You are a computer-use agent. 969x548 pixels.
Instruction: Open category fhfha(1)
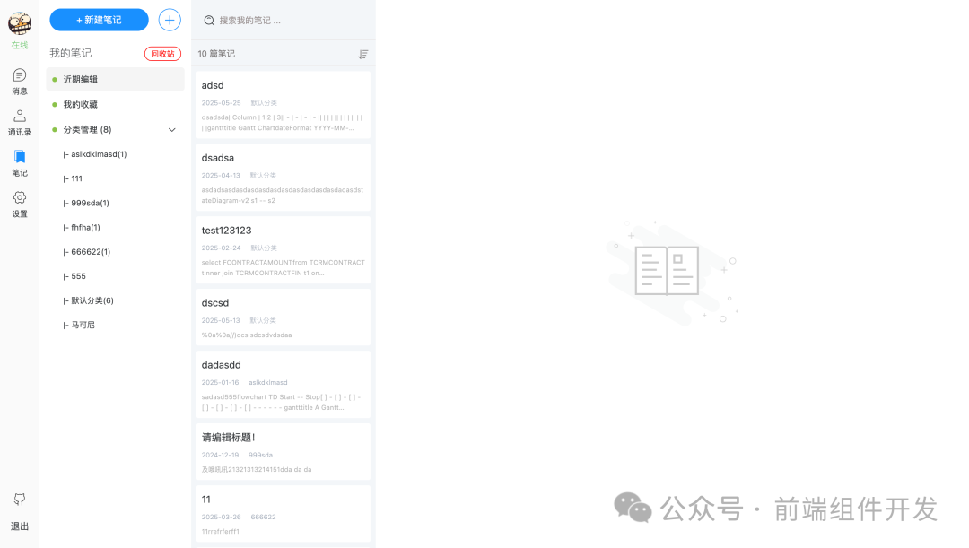pos(81,227)
